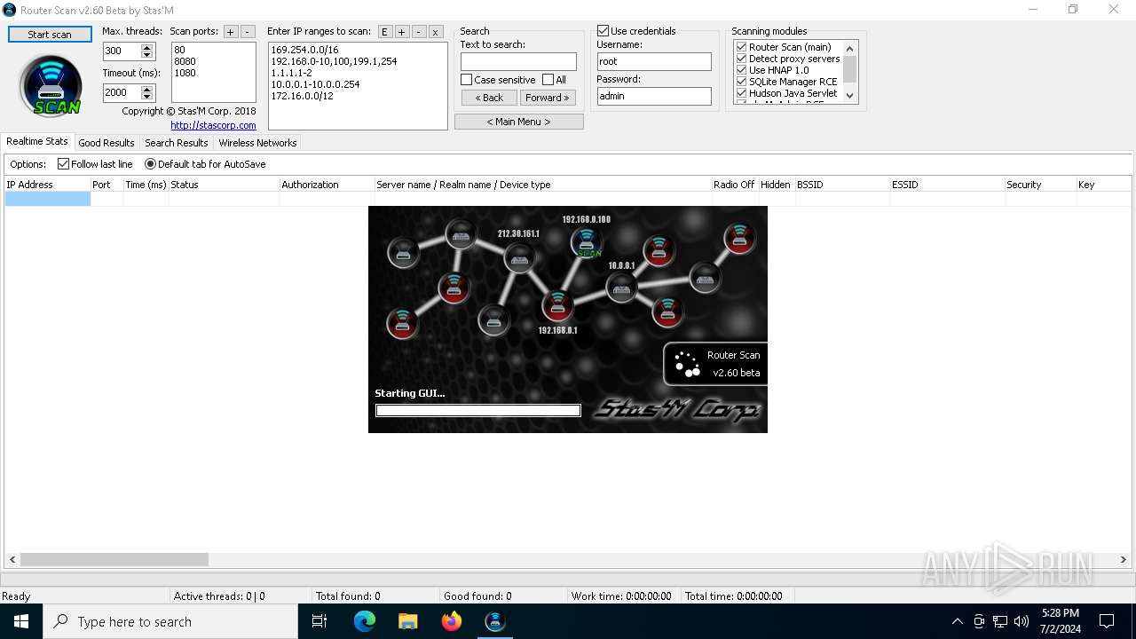The image size is (1136, 639).
Task: Click the splash screen progress bar
Action: tap(478, 410)
